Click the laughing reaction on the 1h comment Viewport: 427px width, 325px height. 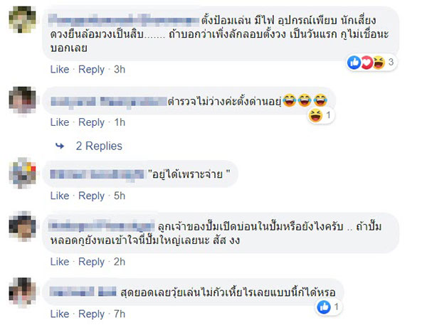[315, 115]
